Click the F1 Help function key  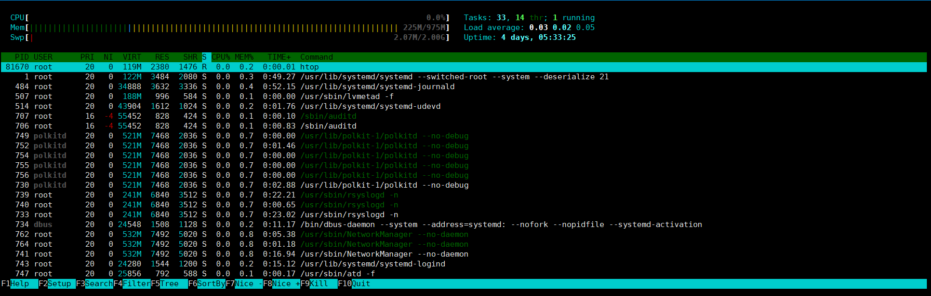[x=20, y=284]
